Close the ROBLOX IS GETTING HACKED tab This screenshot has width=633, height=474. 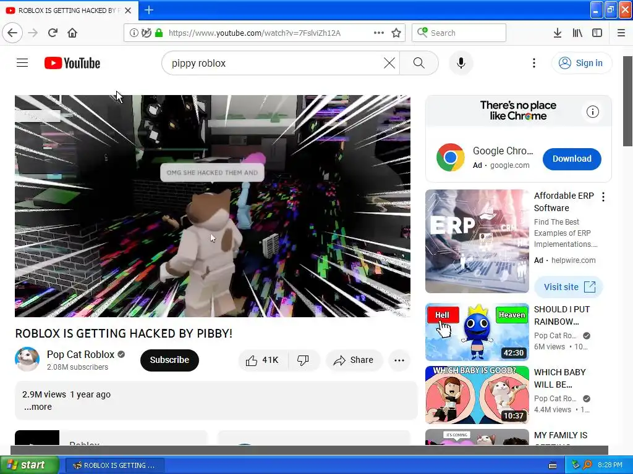128,10
